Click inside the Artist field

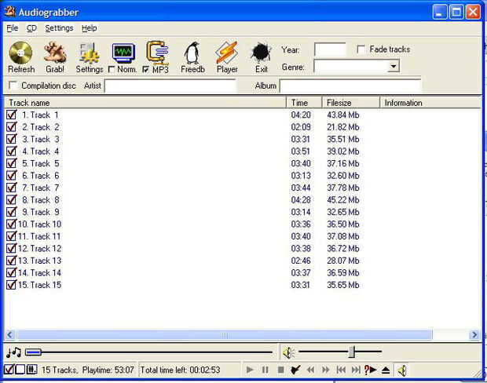click(170, 86)
